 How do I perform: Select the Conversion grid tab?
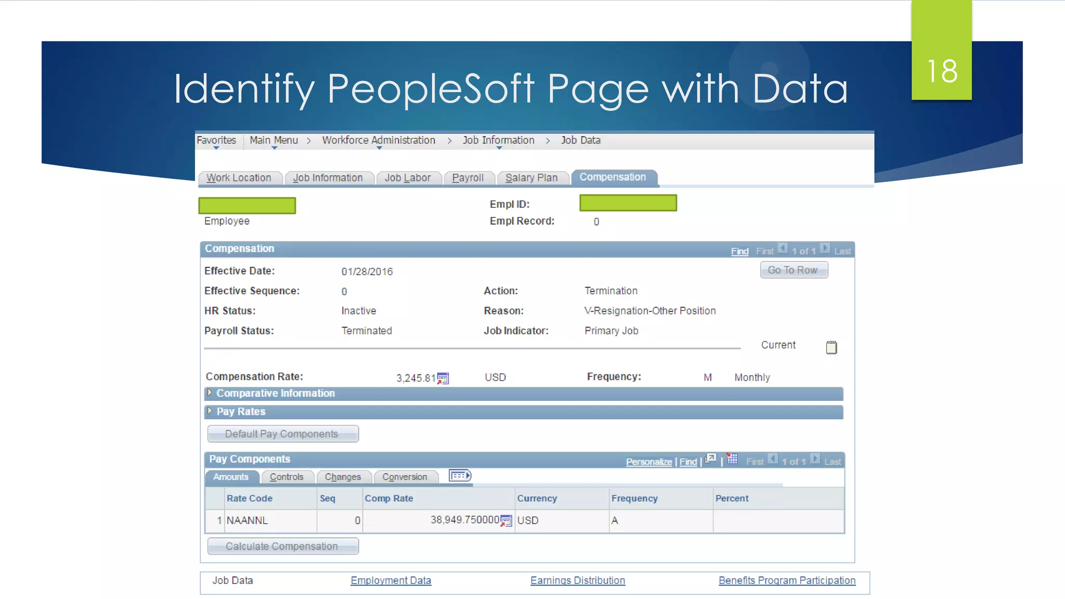coord(405,477)
